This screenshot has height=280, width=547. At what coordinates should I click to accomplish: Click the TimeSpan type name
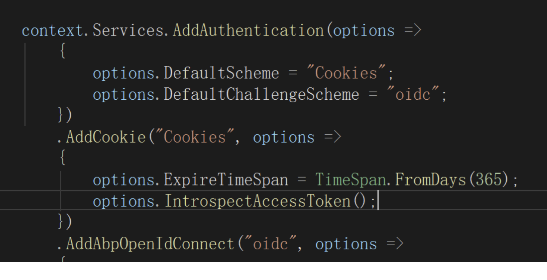tap(346, 181)
